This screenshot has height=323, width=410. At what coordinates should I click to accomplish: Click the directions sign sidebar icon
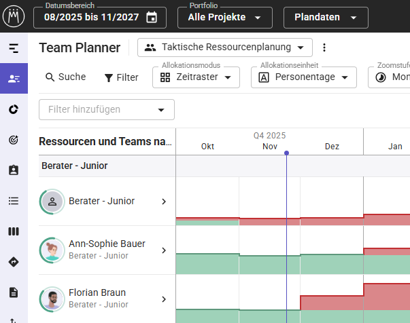pos(14,262)
